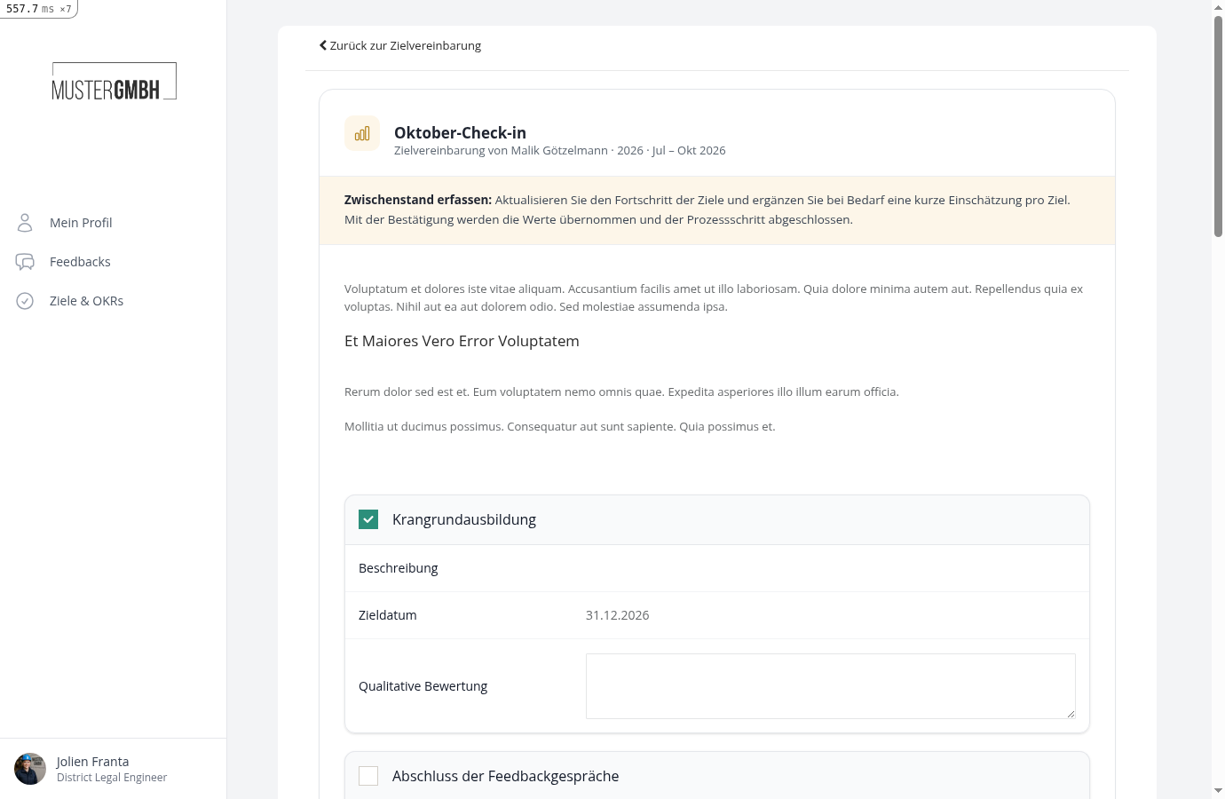Screen dimensions: 1225x799
Task: Click the scrollbar up arrow
Action: coord(1218,7)
